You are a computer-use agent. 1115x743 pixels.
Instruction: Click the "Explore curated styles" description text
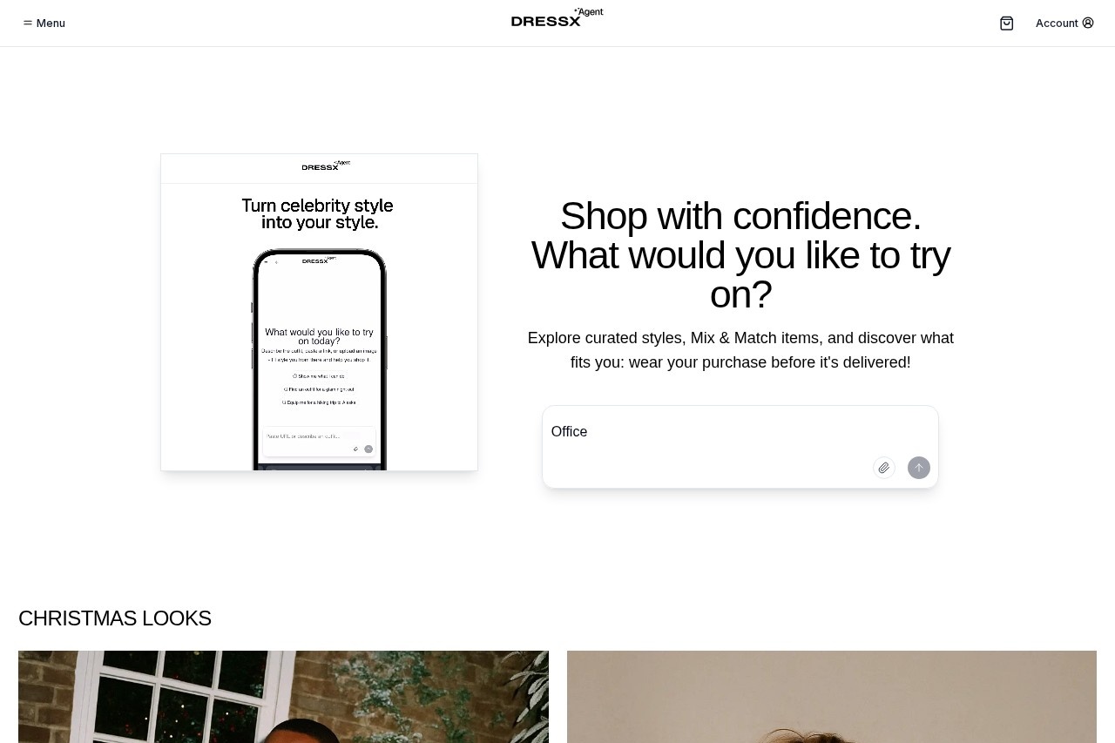[x=740, y=349]
